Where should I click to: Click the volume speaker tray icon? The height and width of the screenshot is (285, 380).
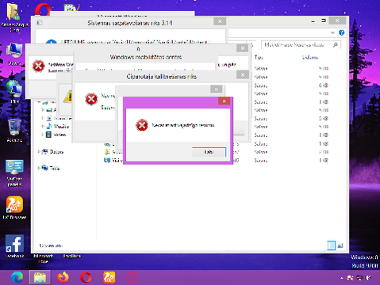[368, 278]
